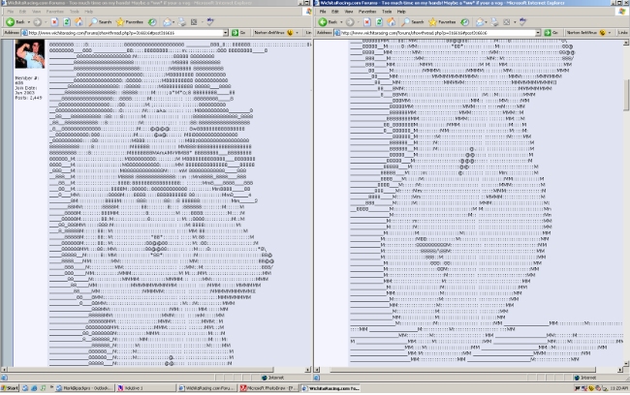This screenshot has height=395, width=630.
Task: Switch to Microsoft PhotoDraw taskbar button
Action: click(x=269, y=388)
